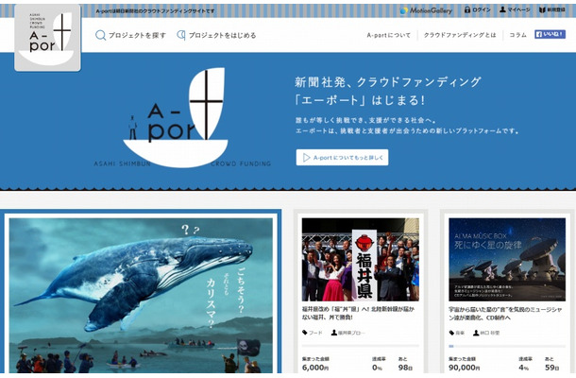Click the A-port logo badge at top left

48,38
